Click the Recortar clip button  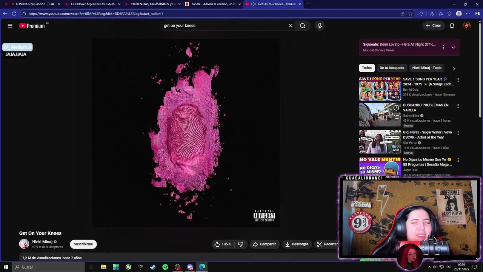(x=327, y=244)
